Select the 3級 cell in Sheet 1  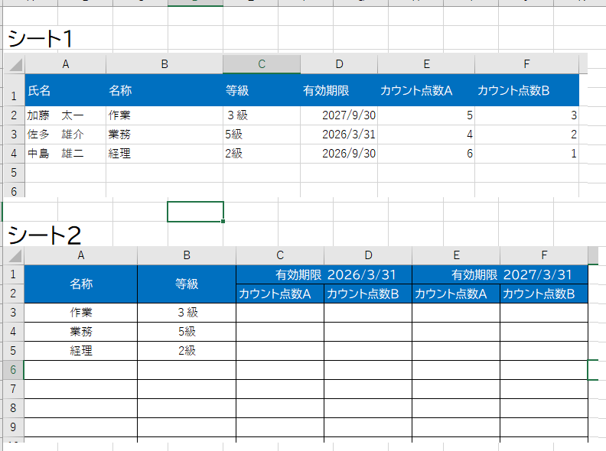click(262, 115)
